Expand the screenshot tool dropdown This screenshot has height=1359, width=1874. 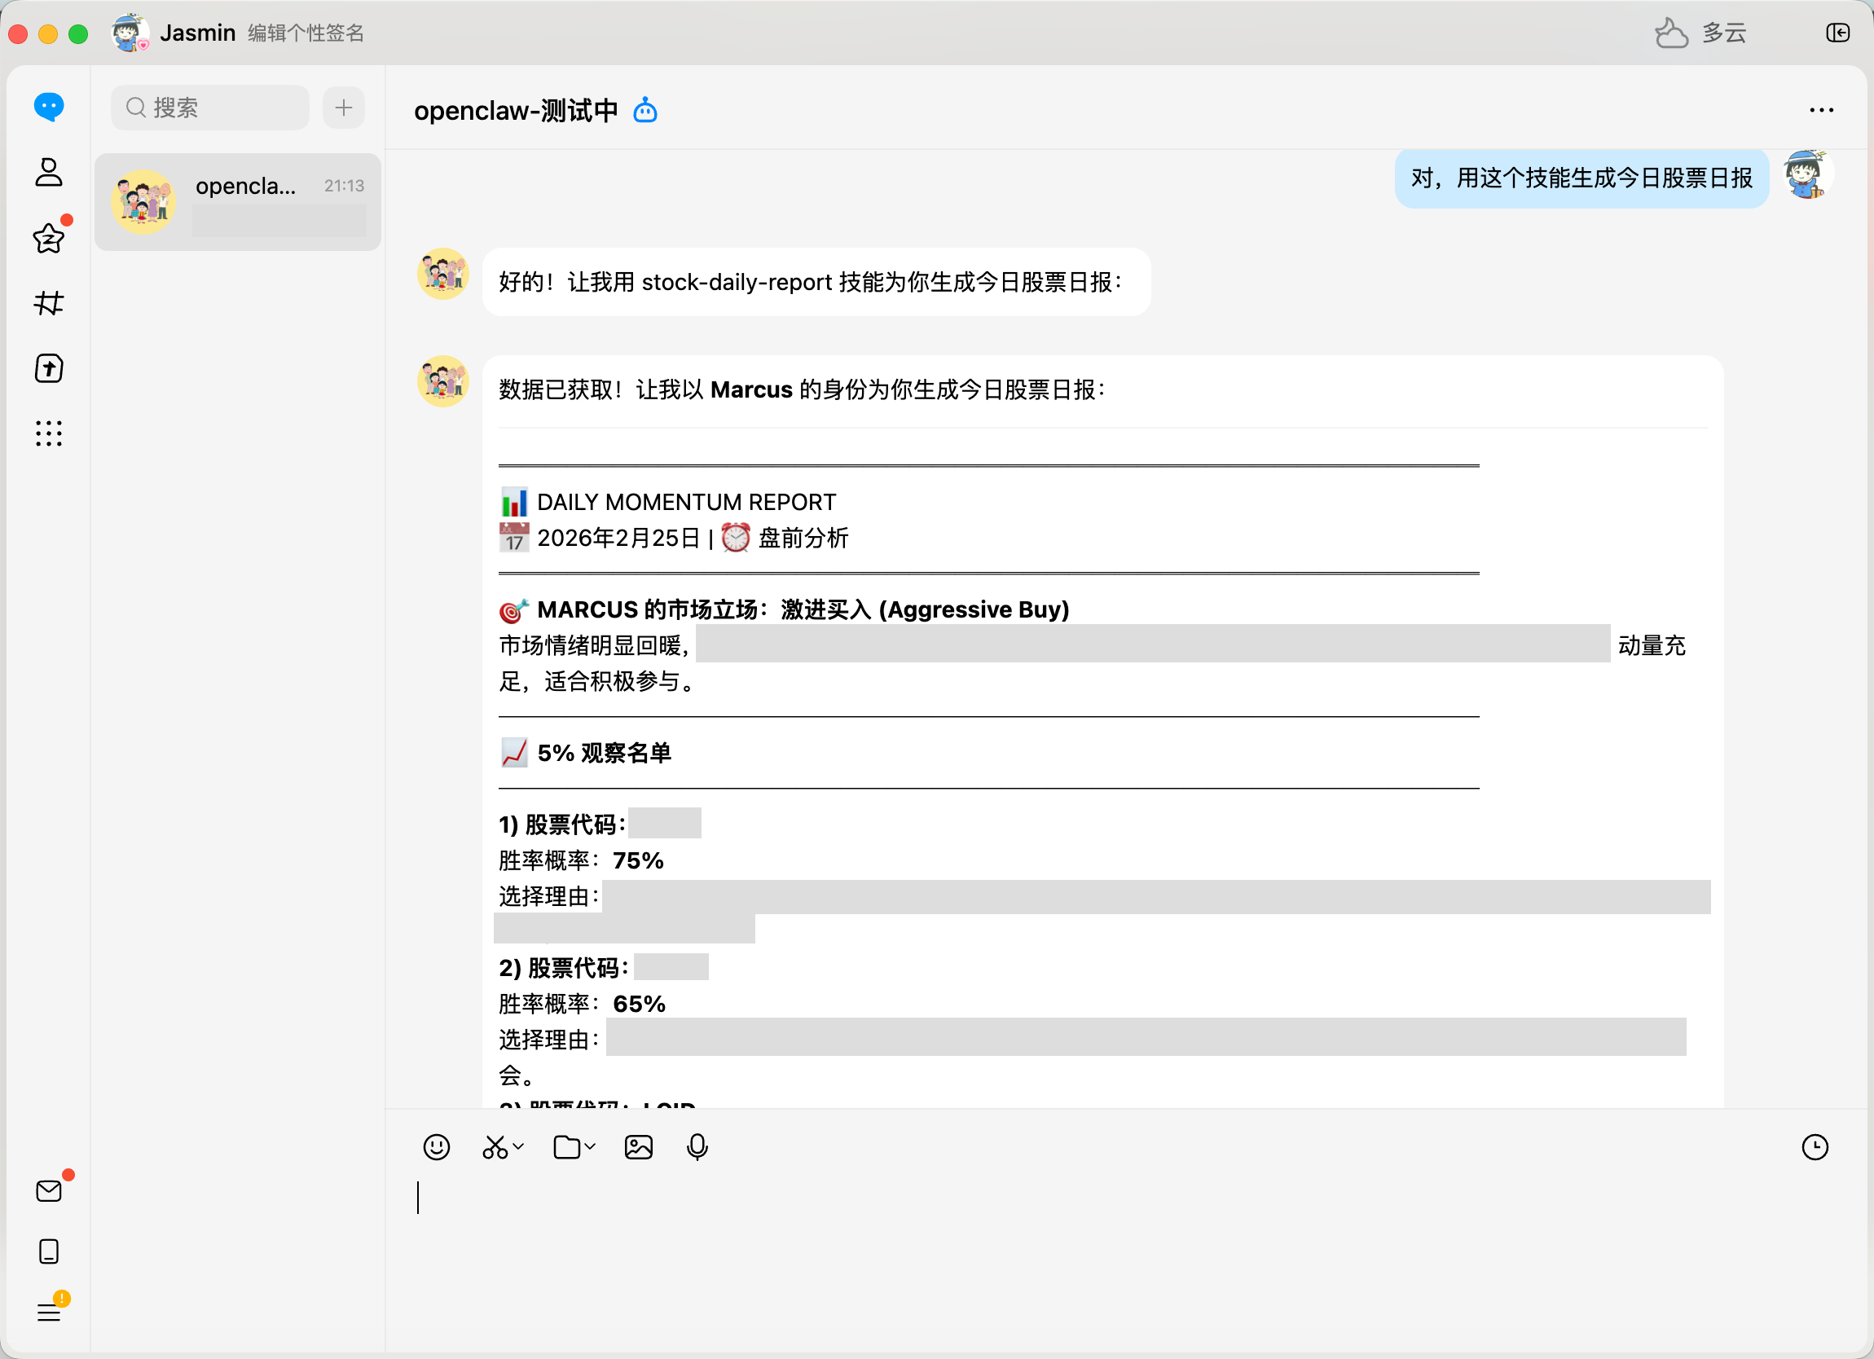[x=519, y=1146]
